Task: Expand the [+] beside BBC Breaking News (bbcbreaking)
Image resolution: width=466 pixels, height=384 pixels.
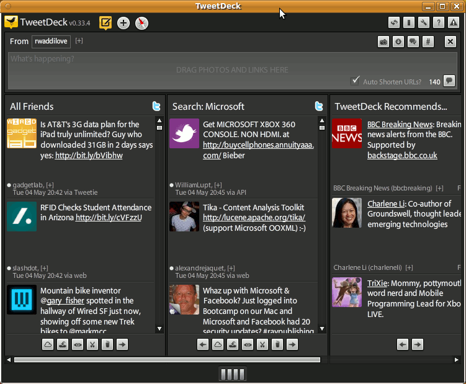Action: pyautogui.click(x=439, y=188)
